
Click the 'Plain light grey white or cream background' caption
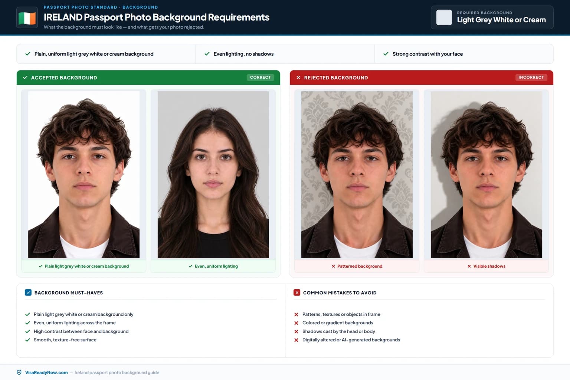[x=87, y=266]
